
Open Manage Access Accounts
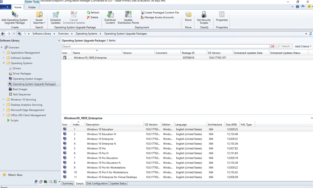(157, 17)
